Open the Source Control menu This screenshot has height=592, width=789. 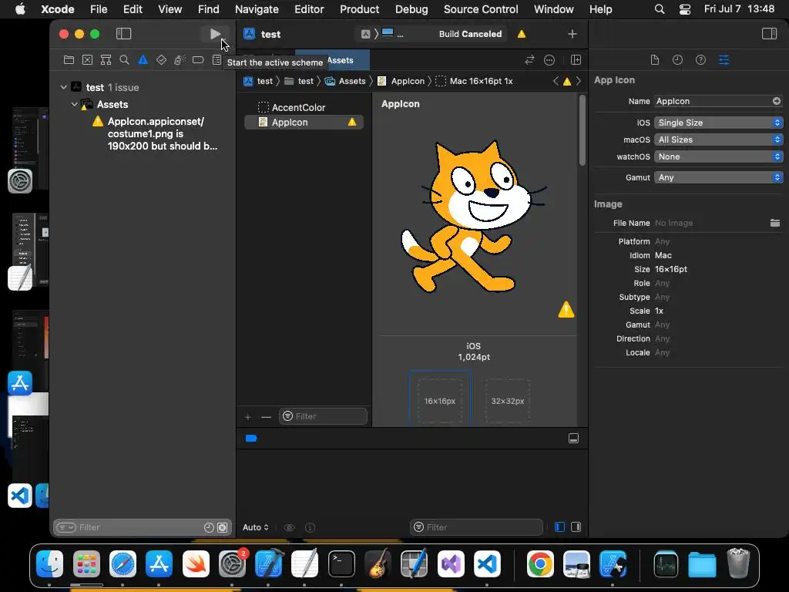(481, 9)
